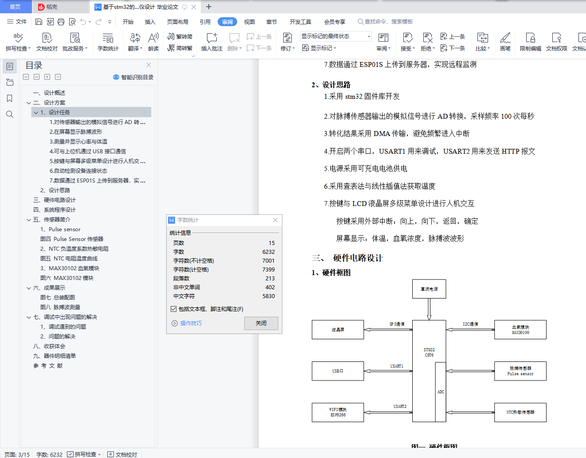Image resolution: width=586 pixels, height=458 pixels.
Task: Click 关闭 in the 字数统计 dialog
Action: (x=261, y=323)
